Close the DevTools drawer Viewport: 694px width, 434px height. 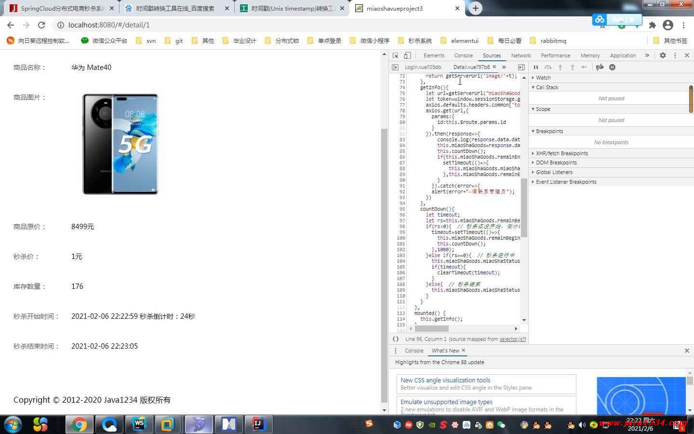tap(687, 351)
